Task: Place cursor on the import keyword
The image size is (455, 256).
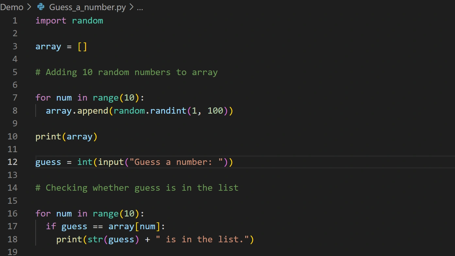Action: coord(51,21)
